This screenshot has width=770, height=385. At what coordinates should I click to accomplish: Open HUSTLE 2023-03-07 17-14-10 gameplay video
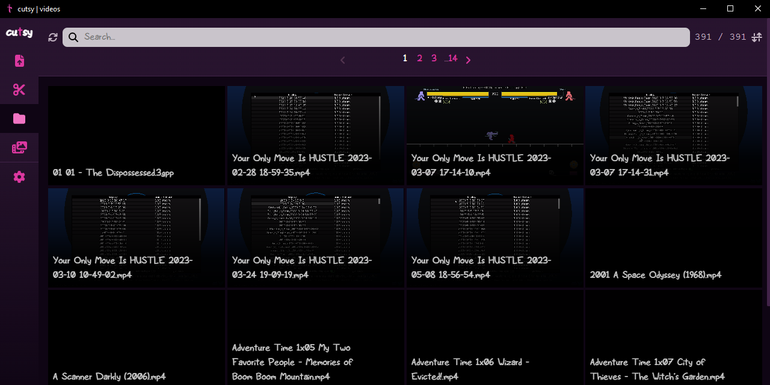click(494, 135)
